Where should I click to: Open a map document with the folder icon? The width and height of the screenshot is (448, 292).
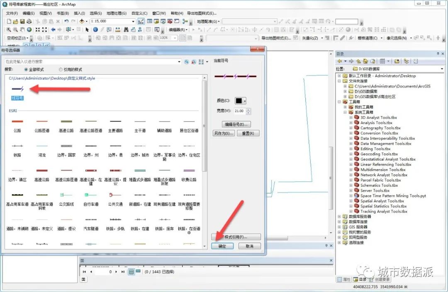tap(15, 21)
